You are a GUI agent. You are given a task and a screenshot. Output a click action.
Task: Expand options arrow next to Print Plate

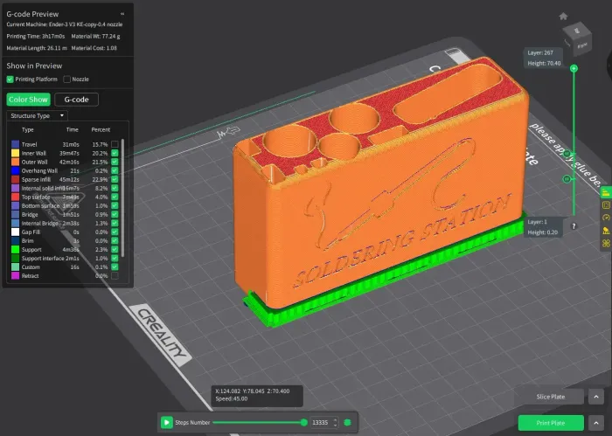click(595, 423)
